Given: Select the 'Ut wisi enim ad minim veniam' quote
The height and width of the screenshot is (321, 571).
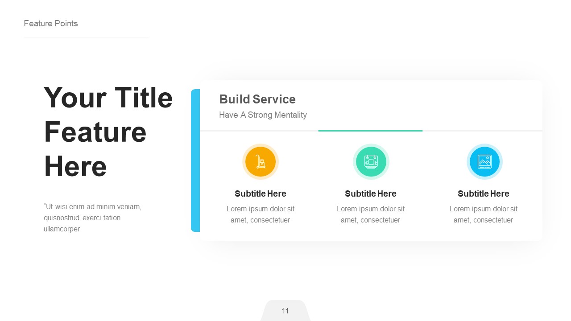Looking at the screenshot, I should [x=93, y=218].
